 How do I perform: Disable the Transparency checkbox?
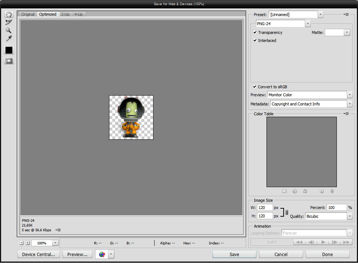click(255, 32)
